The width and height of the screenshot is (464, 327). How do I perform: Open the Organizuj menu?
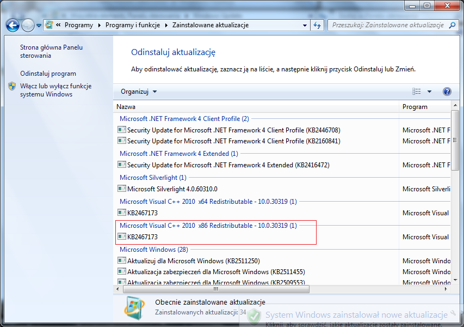pos(139,92)
